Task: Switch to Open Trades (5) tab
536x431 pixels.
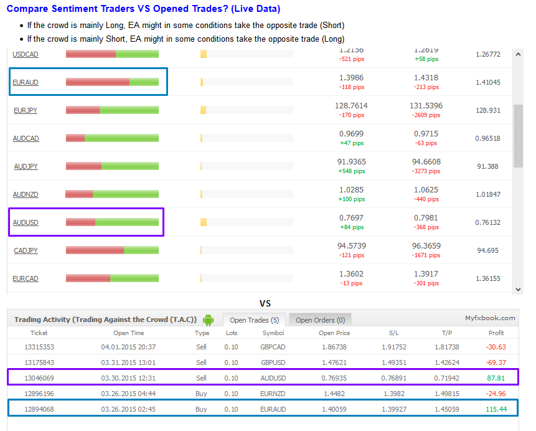Action: coord(254,320)
